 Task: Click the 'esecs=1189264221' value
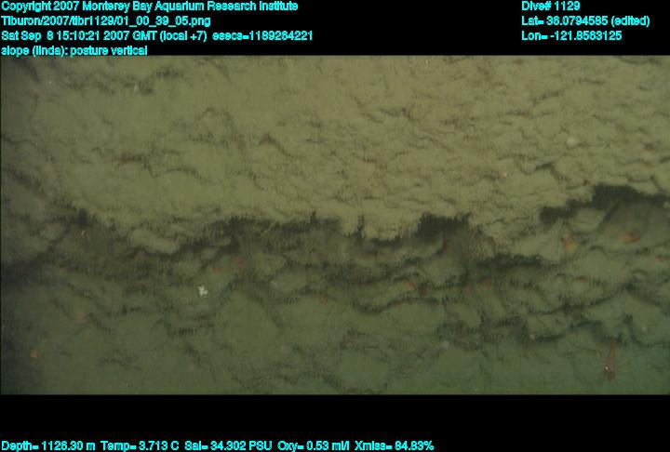[262, 35]
